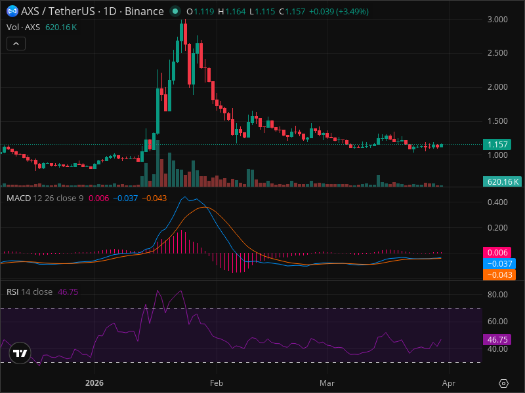This screenshot has width=525, height=393.
Task: Select the MACD 12 26 close 9 legend
Action: click(45, 198)
